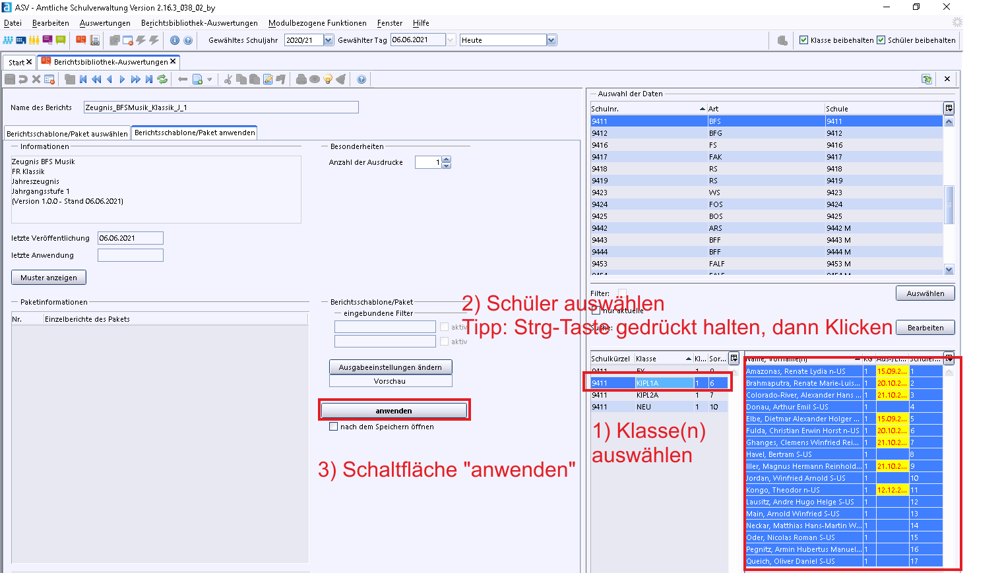Sort by Schulnr. column header
The image size is (1002, 573).
tap(648, 109)
